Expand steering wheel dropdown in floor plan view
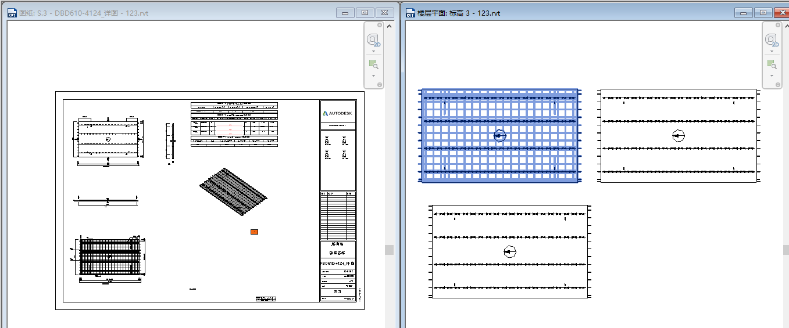Image resolution: width=789 pixels, height=328 pixels. tap(772, 51)
